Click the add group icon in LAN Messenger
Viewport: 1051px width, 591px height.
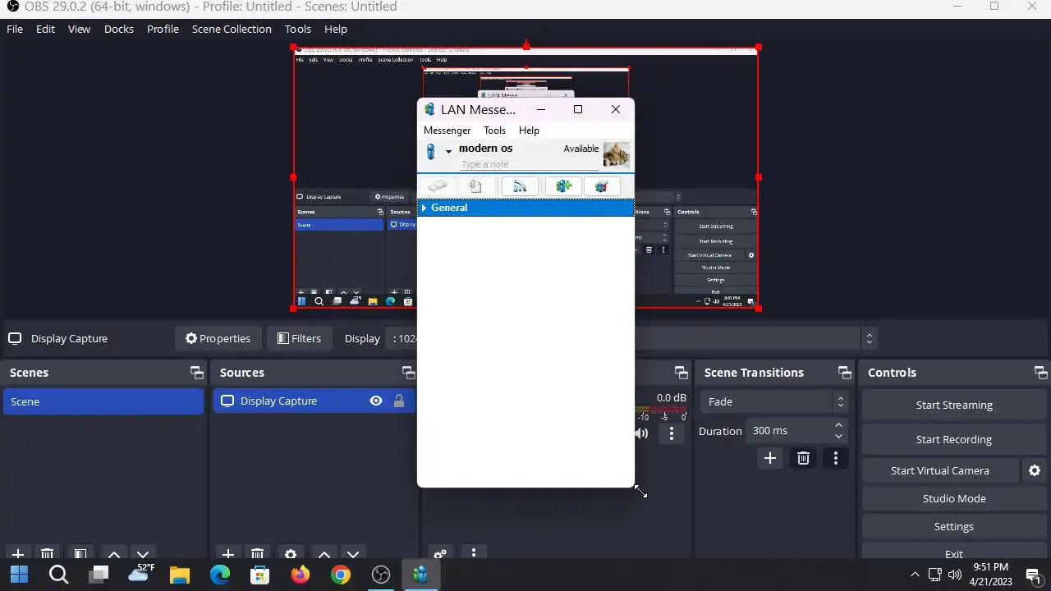pos(563,186)
